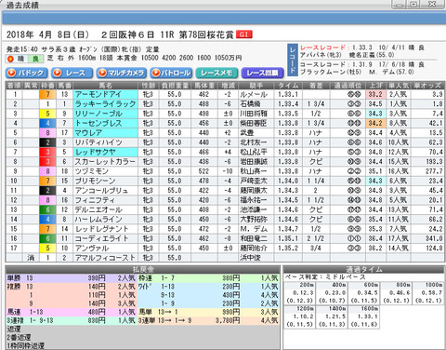Select horse レッドサクヤ
The width and height of the screenshot is (446, 350).
pos(105,152)
